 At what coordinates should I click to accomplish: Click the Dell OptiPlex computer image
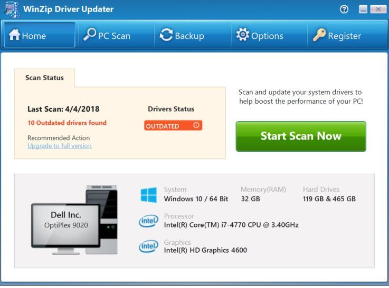pos(74,220)
